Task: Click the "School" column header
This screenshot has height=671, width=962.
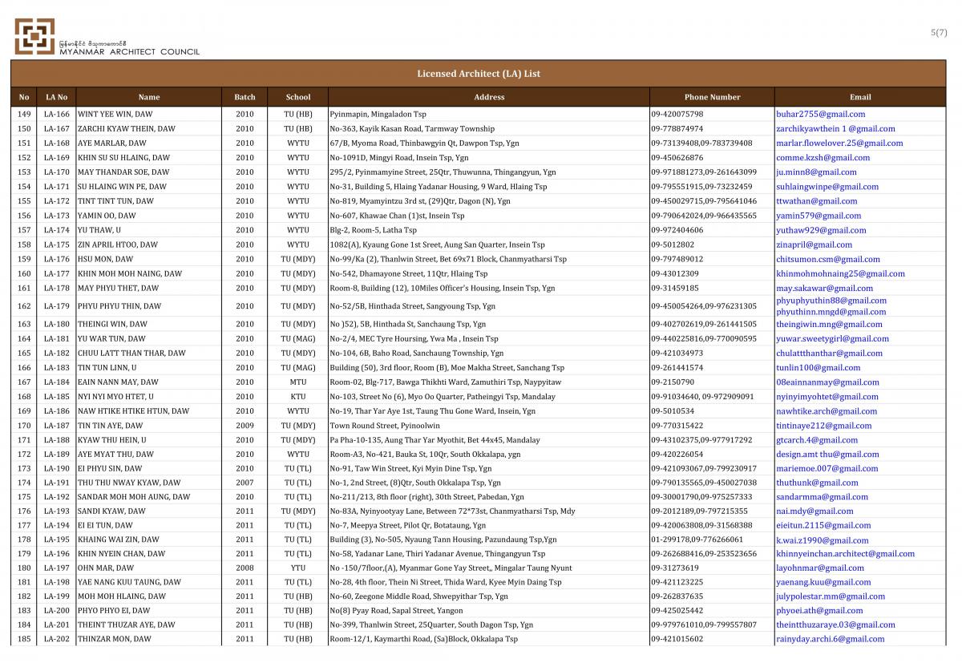Action: (x=298, y=97)
